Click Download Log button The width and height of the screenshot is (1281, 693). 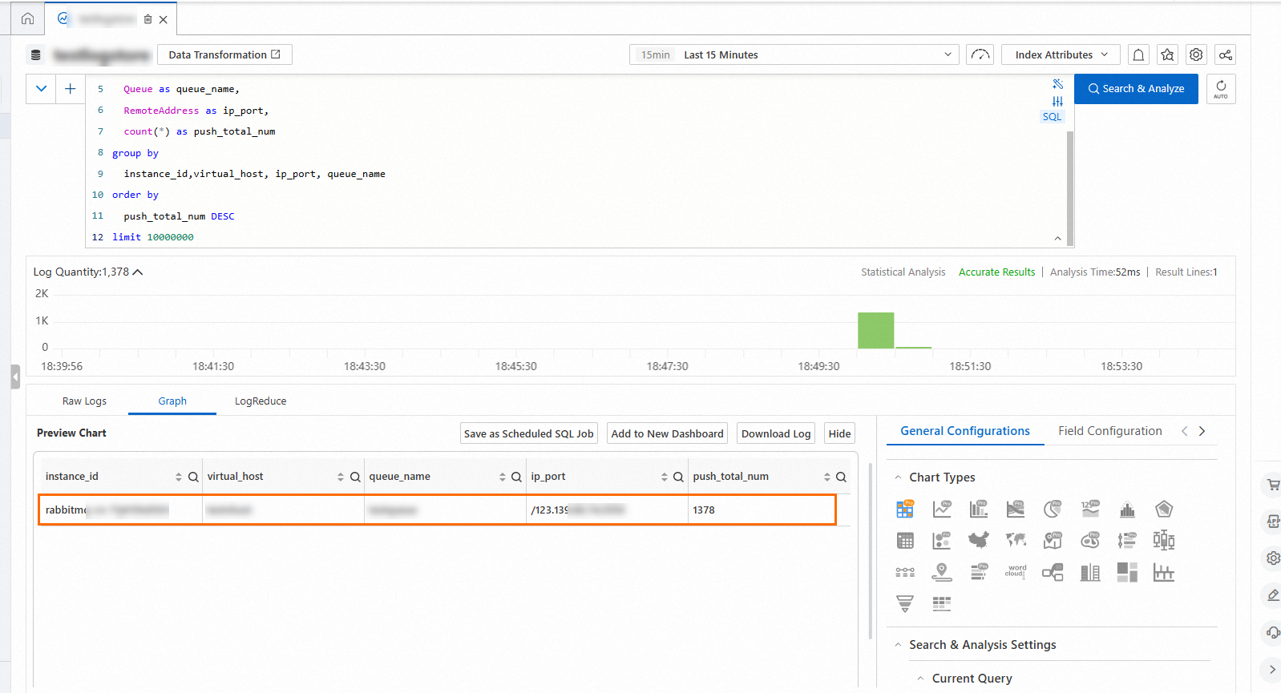776,433
